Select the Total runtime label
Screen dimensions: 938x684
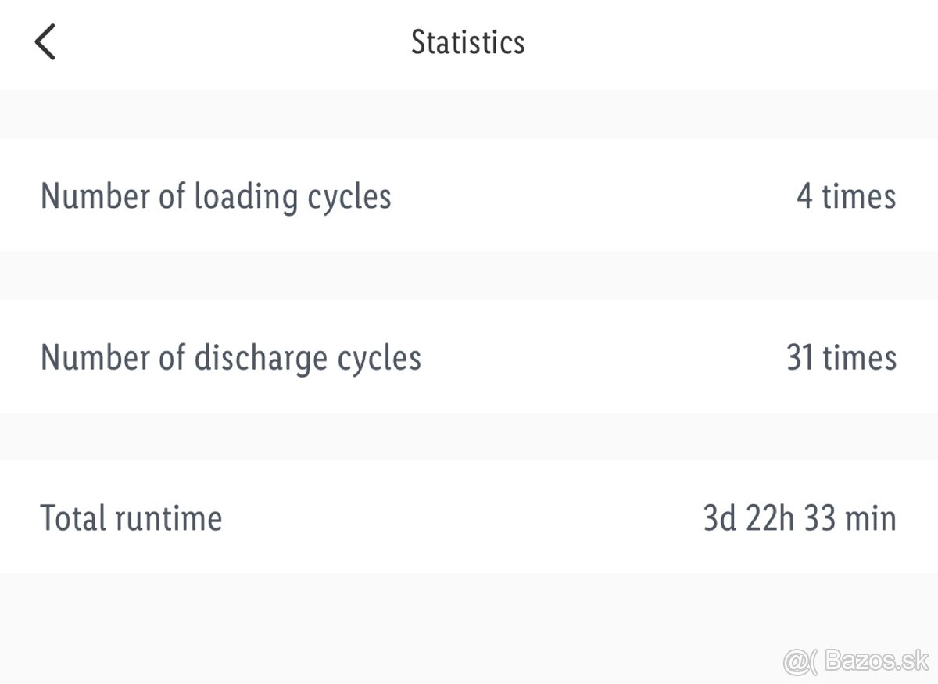[x=131, y=518]
